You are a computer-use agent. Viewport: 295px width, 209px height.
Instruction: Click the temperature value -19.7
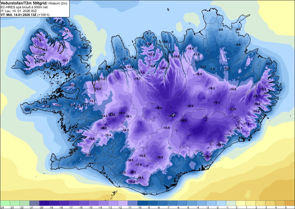click(x=133, y=172)
